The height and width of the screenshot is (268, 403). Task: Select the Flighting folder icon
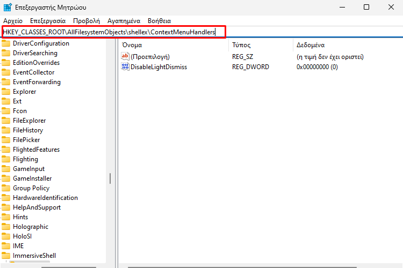(6, 159)
